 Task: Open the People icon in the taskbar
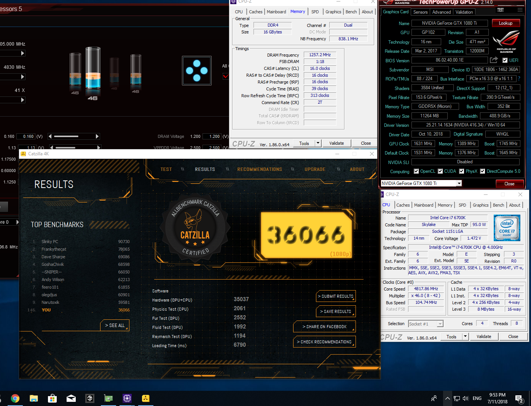(x=434, y=398)
